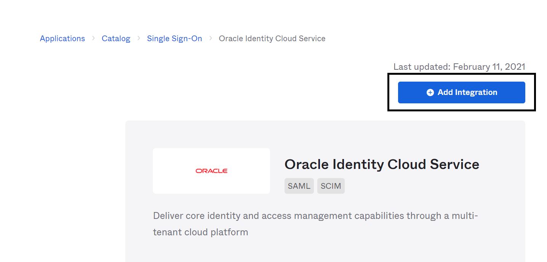Click the Oracle logo thumbnail
The width and height of the screenshot is (547, 262).
(x=211, y=171)
